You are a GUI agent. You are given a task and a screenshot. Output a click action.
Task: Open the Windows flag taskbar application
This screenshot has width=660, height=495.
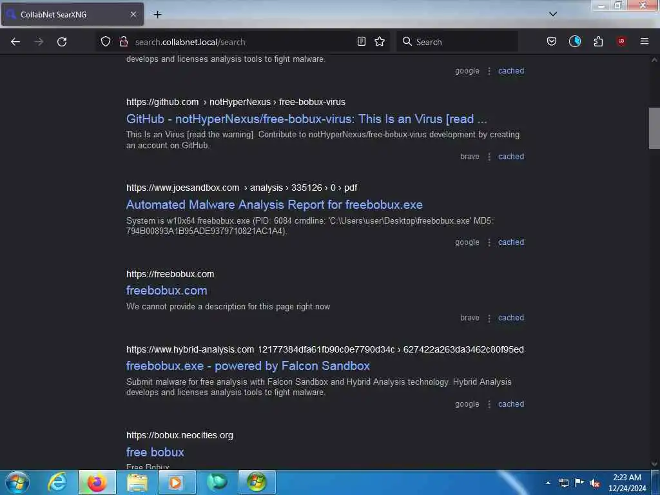(257, 482)
